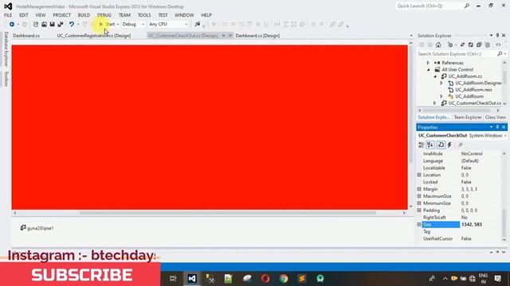
Task: Click the Solution Explorer Home icon
Action: coord(438,44)
